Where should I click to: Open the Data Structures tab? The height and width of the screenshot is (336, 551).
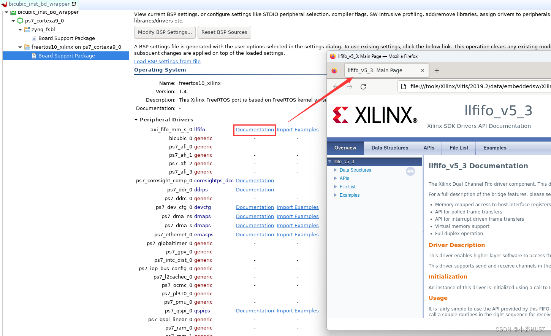[390, 148]
